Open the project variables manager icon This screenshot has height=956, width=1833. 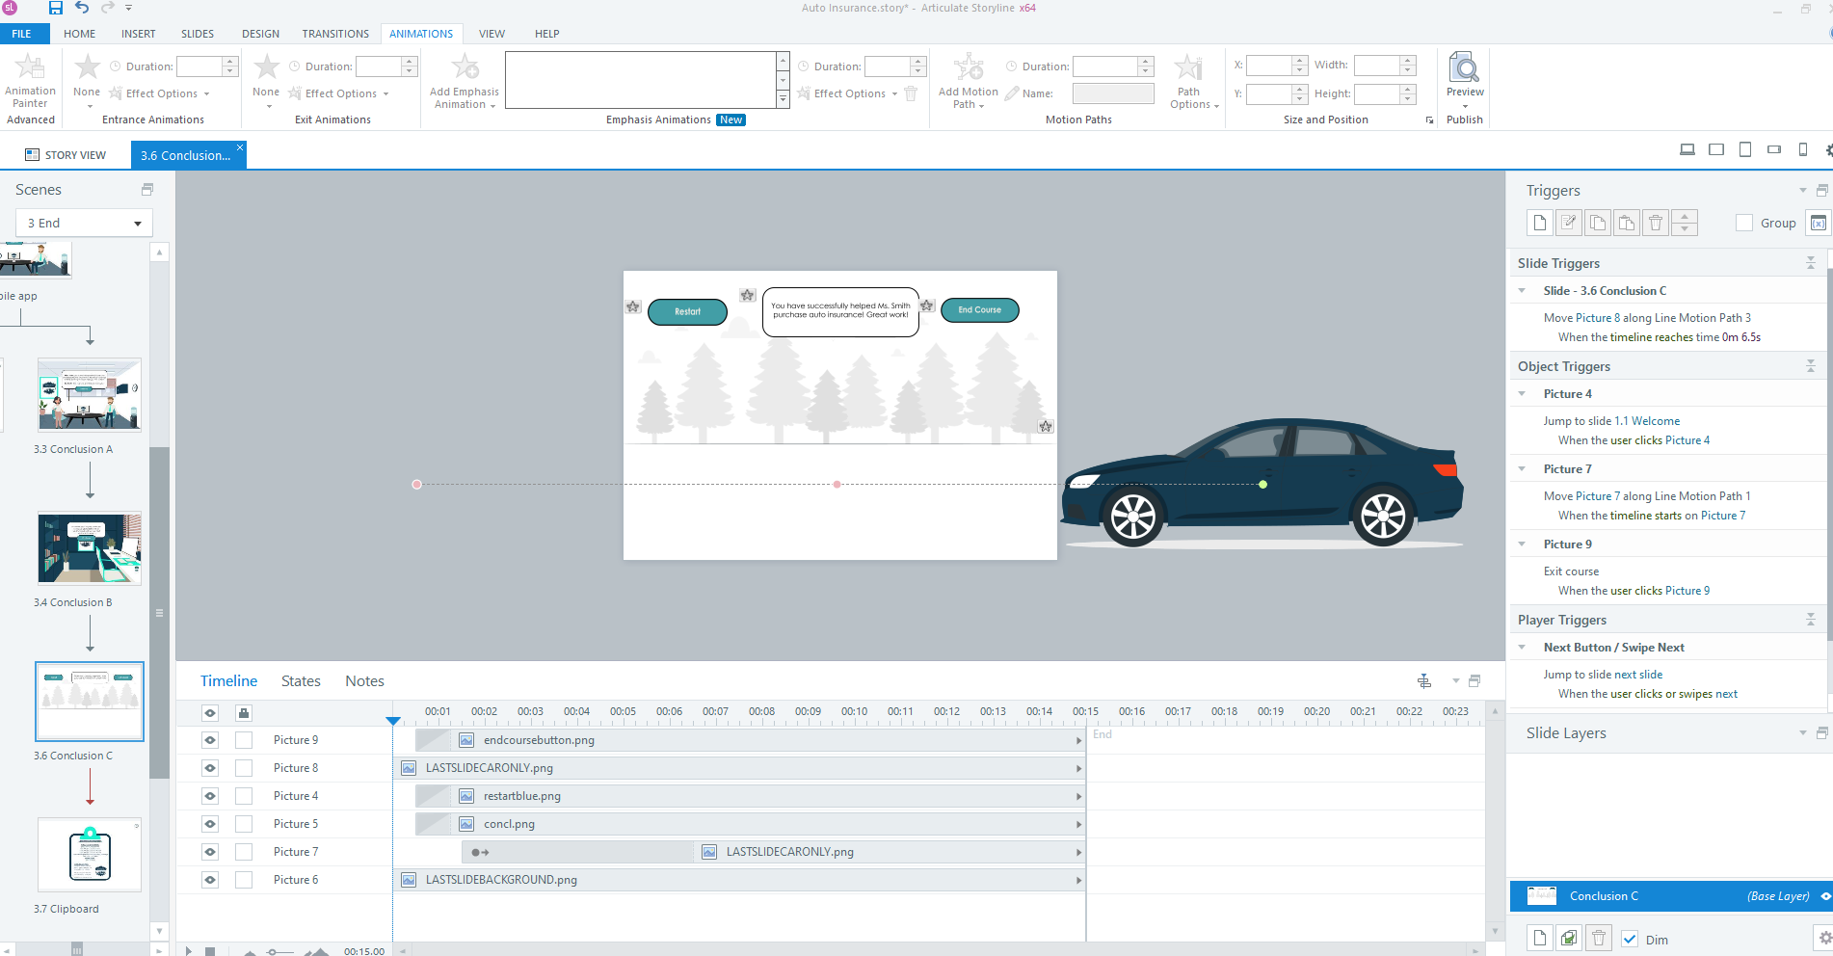[x=1818, y=223]
